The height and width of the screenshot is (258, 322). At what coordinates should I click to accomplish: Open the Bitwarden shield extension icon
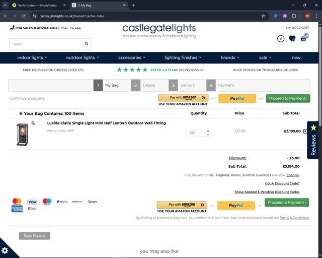[x=276, y=16]
